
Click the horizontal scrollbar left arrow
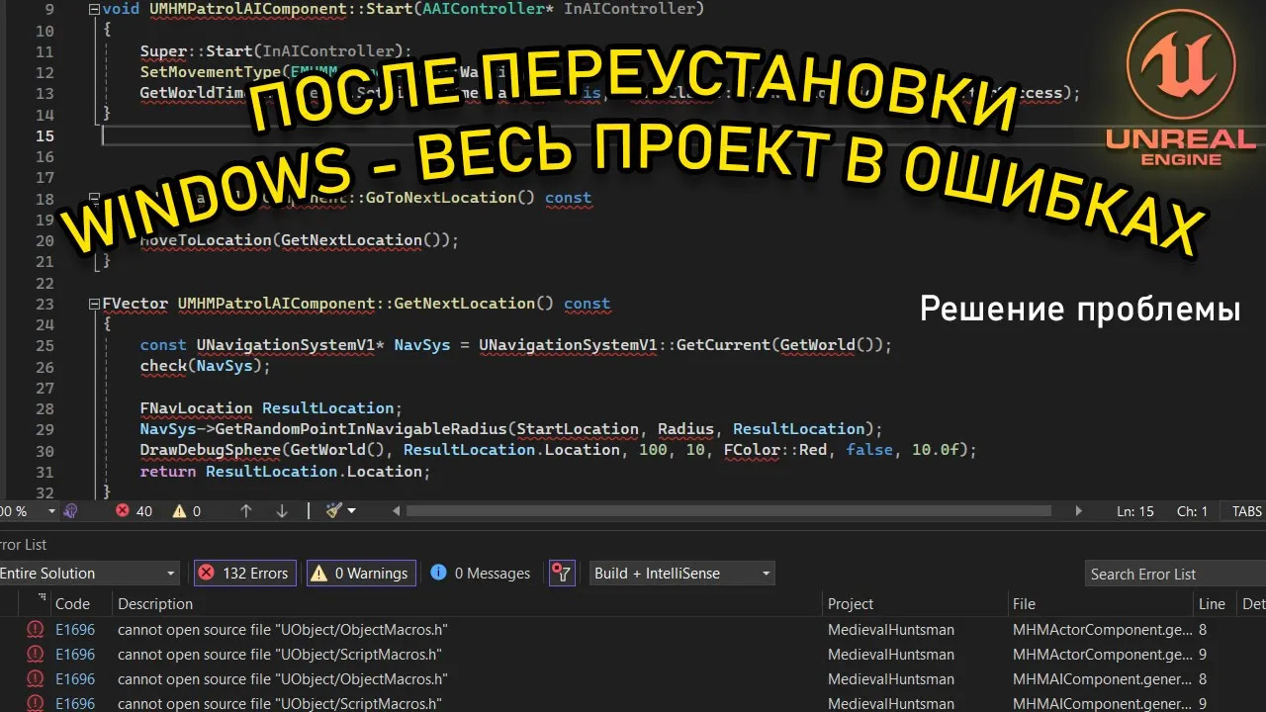point(397,511)
